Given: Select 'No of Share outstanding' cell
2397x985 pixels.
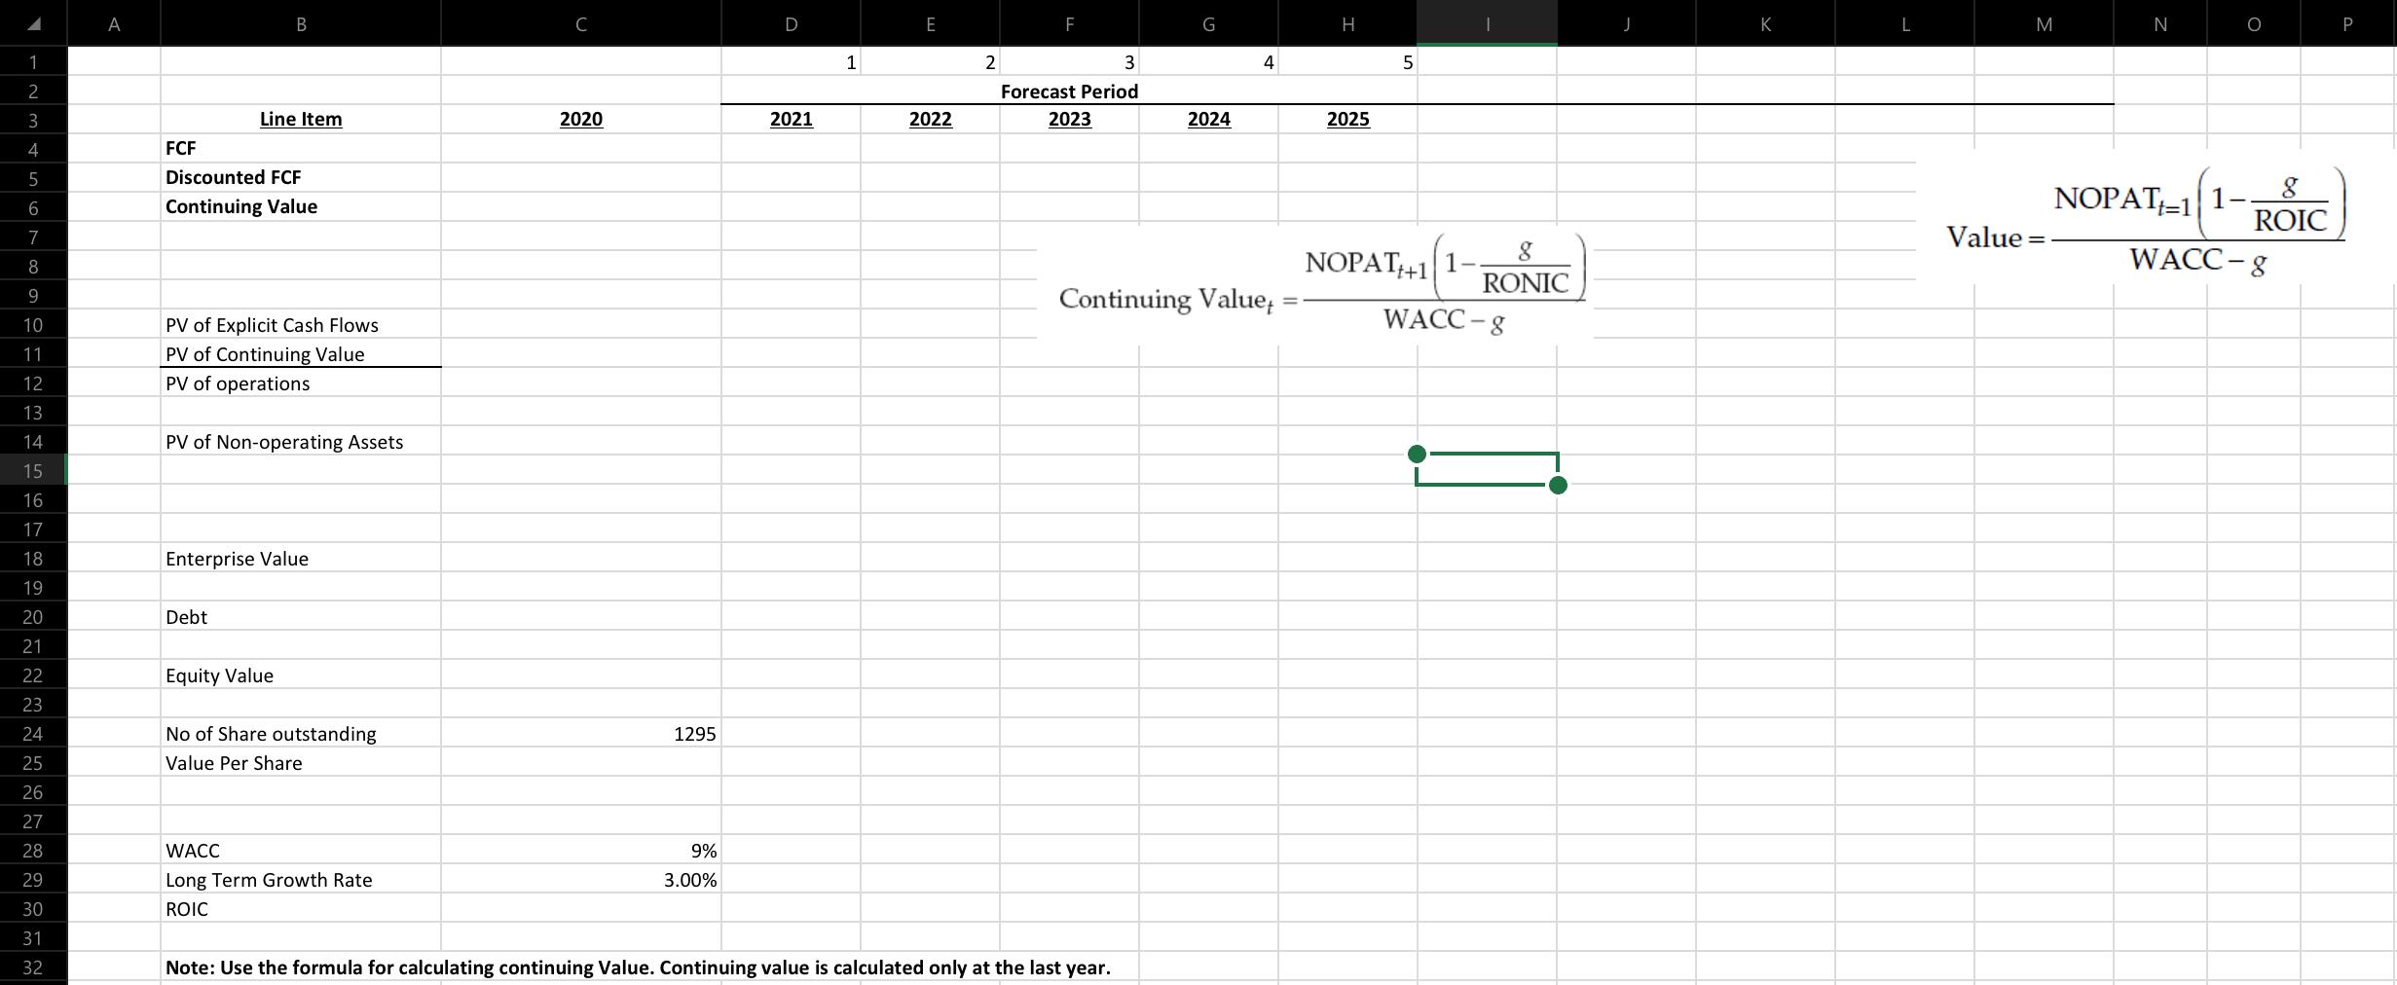Looking at the screenshot, I should coord(301,733).
